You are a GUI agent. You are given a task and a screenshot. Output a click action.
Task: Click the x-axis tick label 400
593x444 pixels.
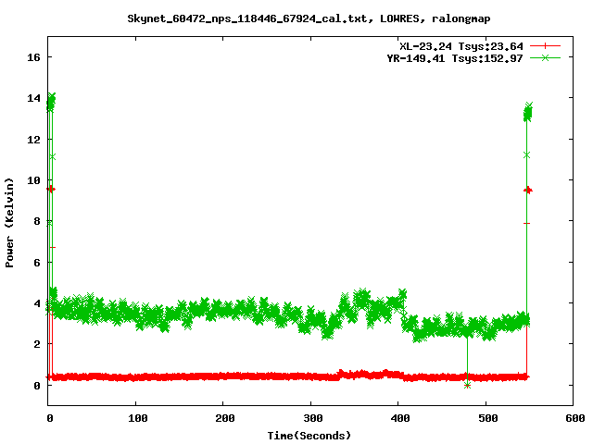[400, 418]
